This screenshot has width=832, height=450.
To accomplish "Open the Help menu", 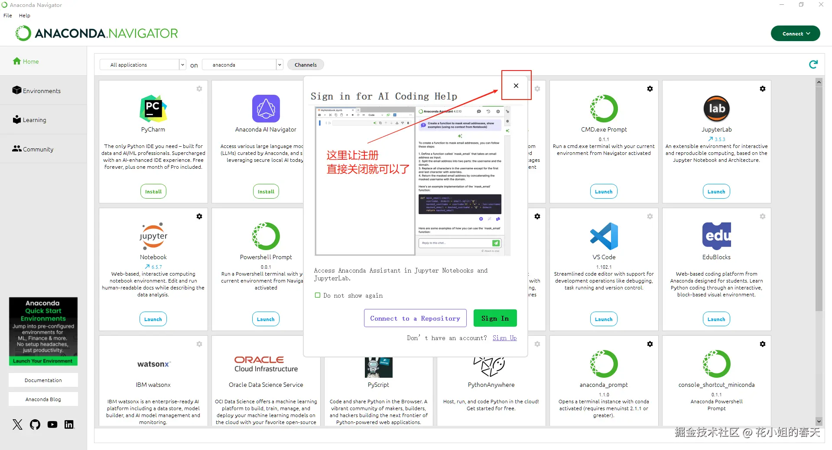I will pyautogui.click(x=25, y=16).
